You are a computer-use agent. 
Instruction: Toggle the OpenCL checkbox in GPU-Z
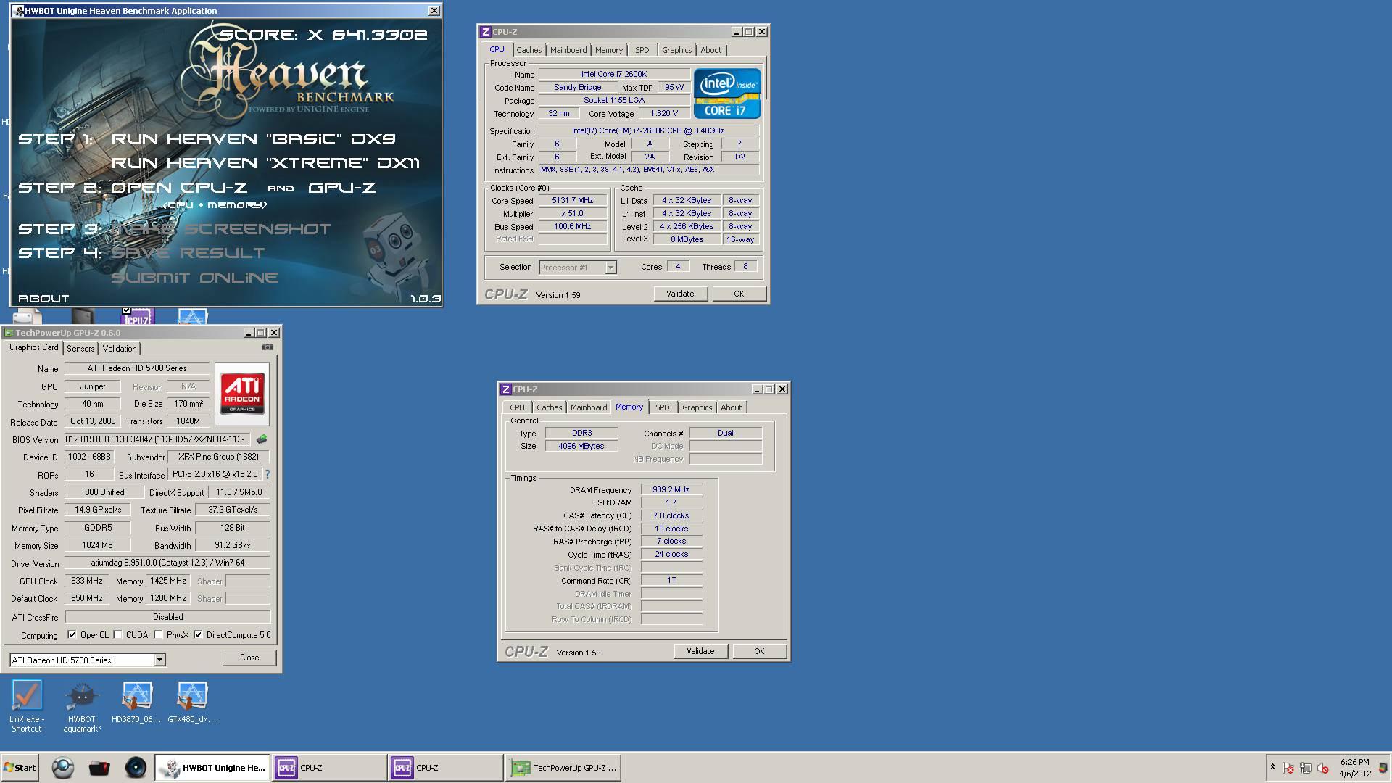(x=72, y=634)
